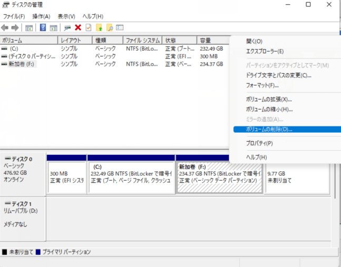
Task: Click the checkmark properties toolbar icon
Action: click(89, 27)
